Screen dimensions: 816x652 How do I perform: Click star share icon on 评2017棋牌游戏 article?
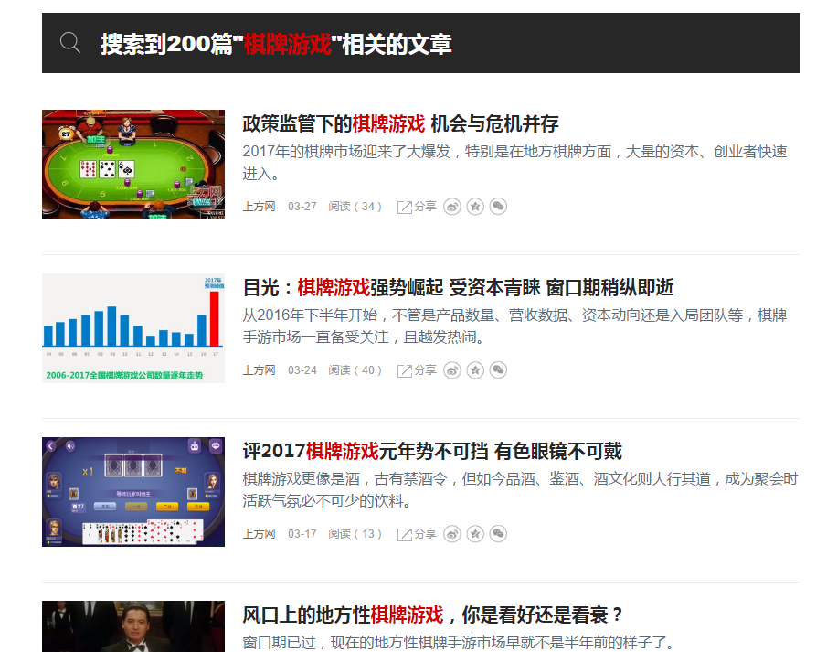[475, 534]
